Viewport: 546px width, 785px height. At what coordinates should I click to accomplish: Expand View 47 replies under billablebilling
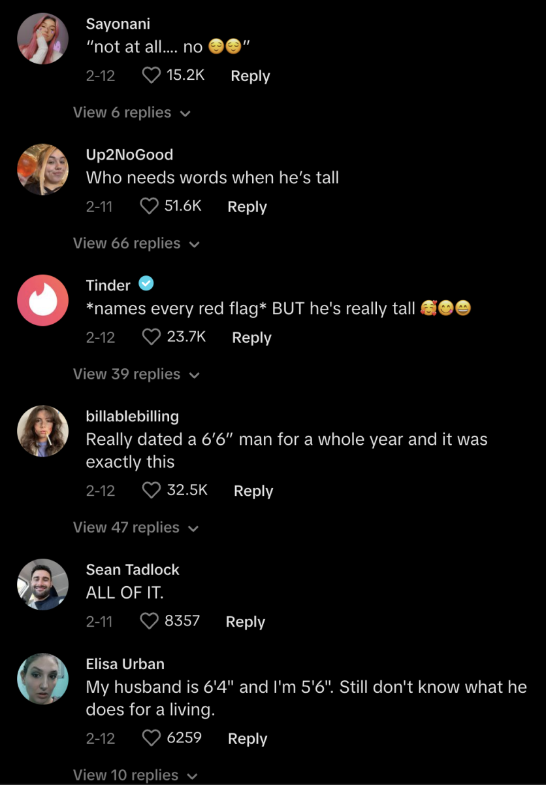point(135,527)
